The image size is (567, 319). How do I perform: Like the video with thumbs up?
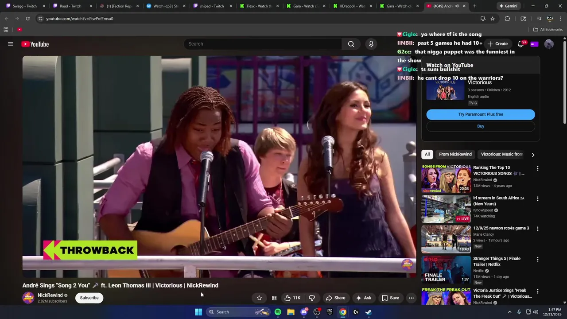[x=292, y=298]
